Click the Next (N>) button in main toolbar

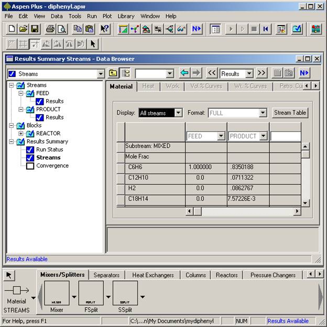coord(197,29)
